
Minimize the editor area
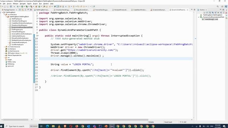192,10
